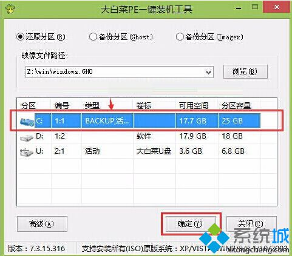Click the U: USB drive icon
Viewport: 292px width, 256px height.
tap(26, 153)
